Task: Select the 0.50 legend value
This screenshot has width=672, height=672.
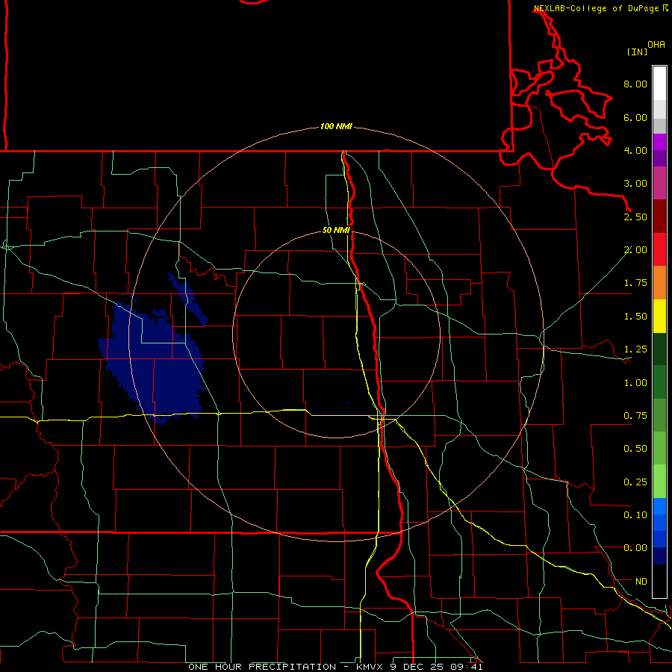Action: 635,449
